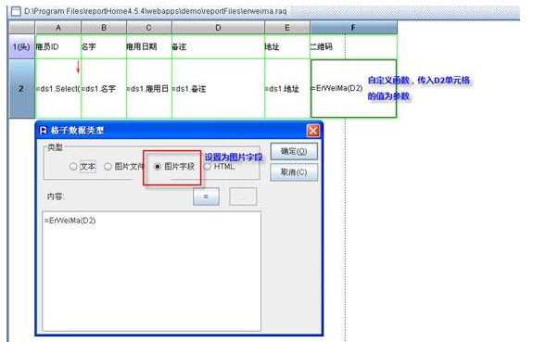
Task: Select cell containing =ds1.备注
Action: 218,89
